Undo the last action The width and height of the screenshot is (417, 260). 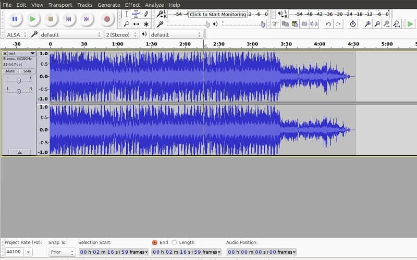(328, 24)
